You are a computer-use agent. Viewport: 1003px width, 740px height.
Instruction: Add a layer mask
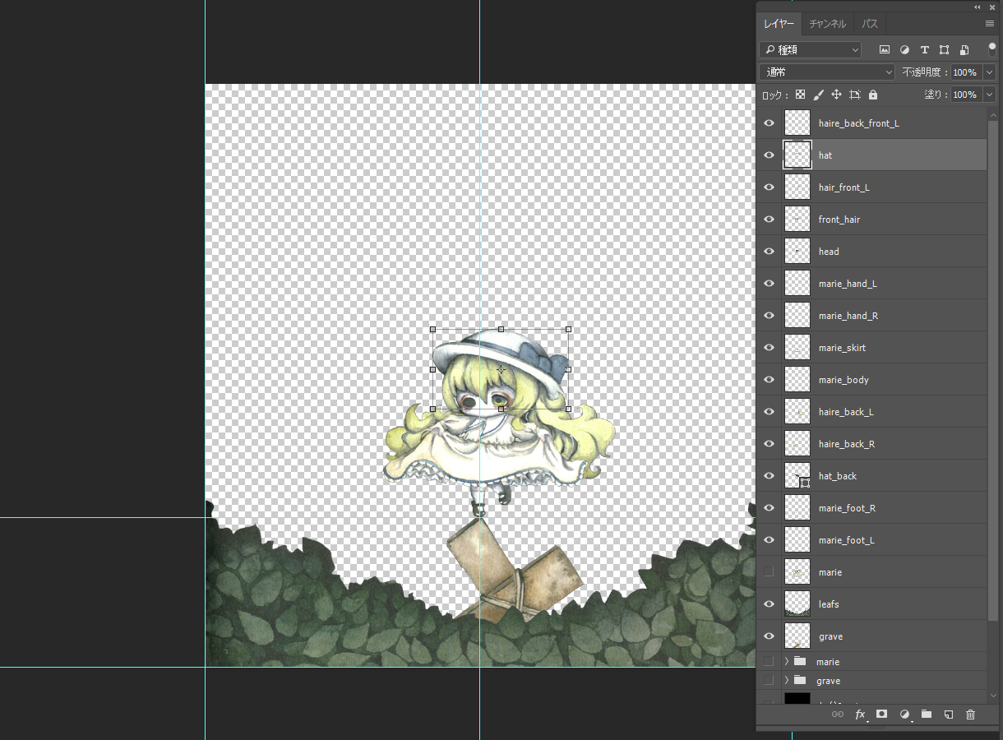(881, 715)
